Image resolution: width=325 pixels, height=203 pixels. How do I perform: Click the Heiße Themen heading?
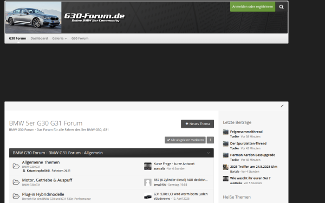tap(237, 197)
